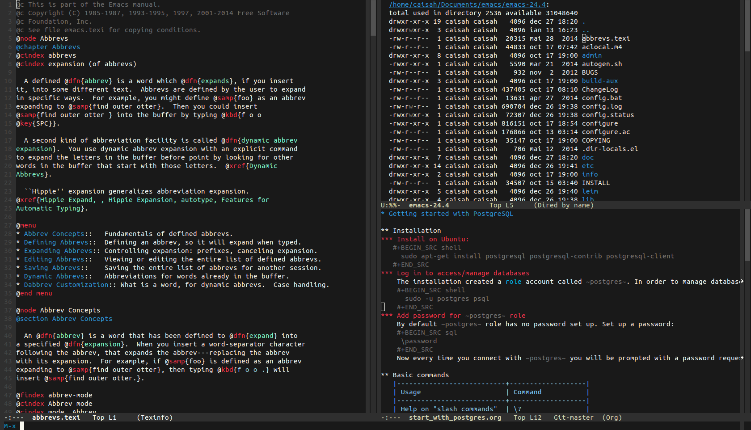This screenshot has width=751, height=430.
Task: Click the Git-master indicator in mode line
Action: 574,417
